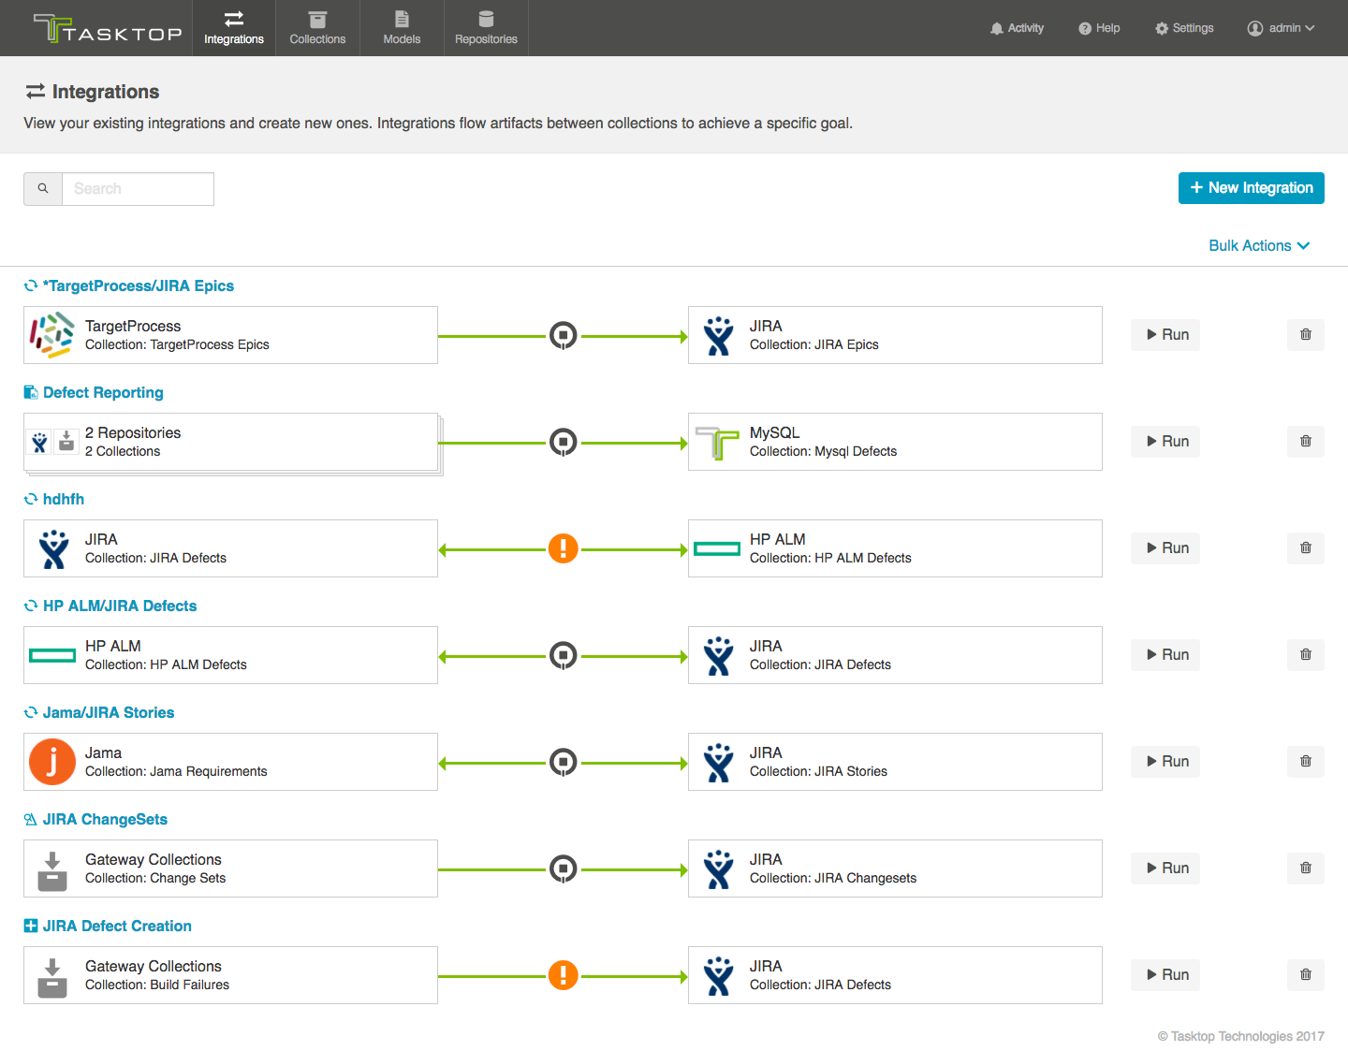Click the 'Collection: Build Failures' text
The image size is (1348, 1051).
coord(157,985)
